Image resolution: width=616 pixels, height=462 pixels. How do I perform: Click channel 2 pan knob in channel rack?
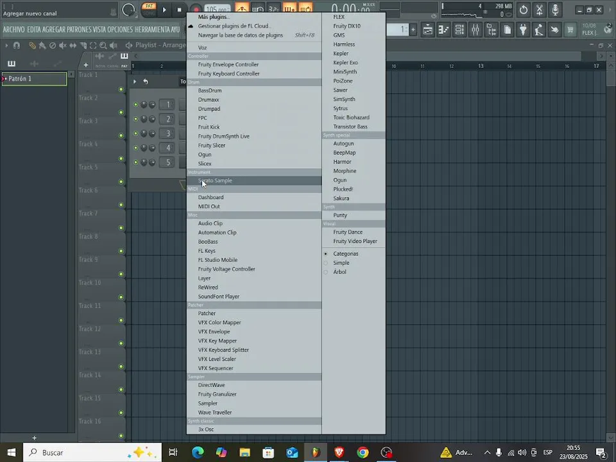(x=144, y=119)
